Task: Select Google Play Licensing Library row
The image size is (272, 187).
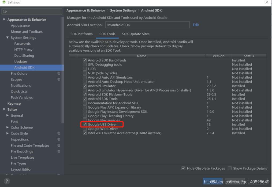Action: 168,116
